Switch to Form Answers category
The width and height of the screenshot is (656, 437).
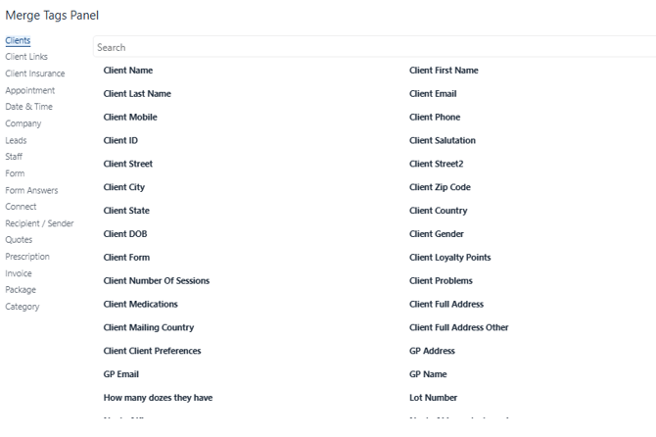tap(31, 190)
